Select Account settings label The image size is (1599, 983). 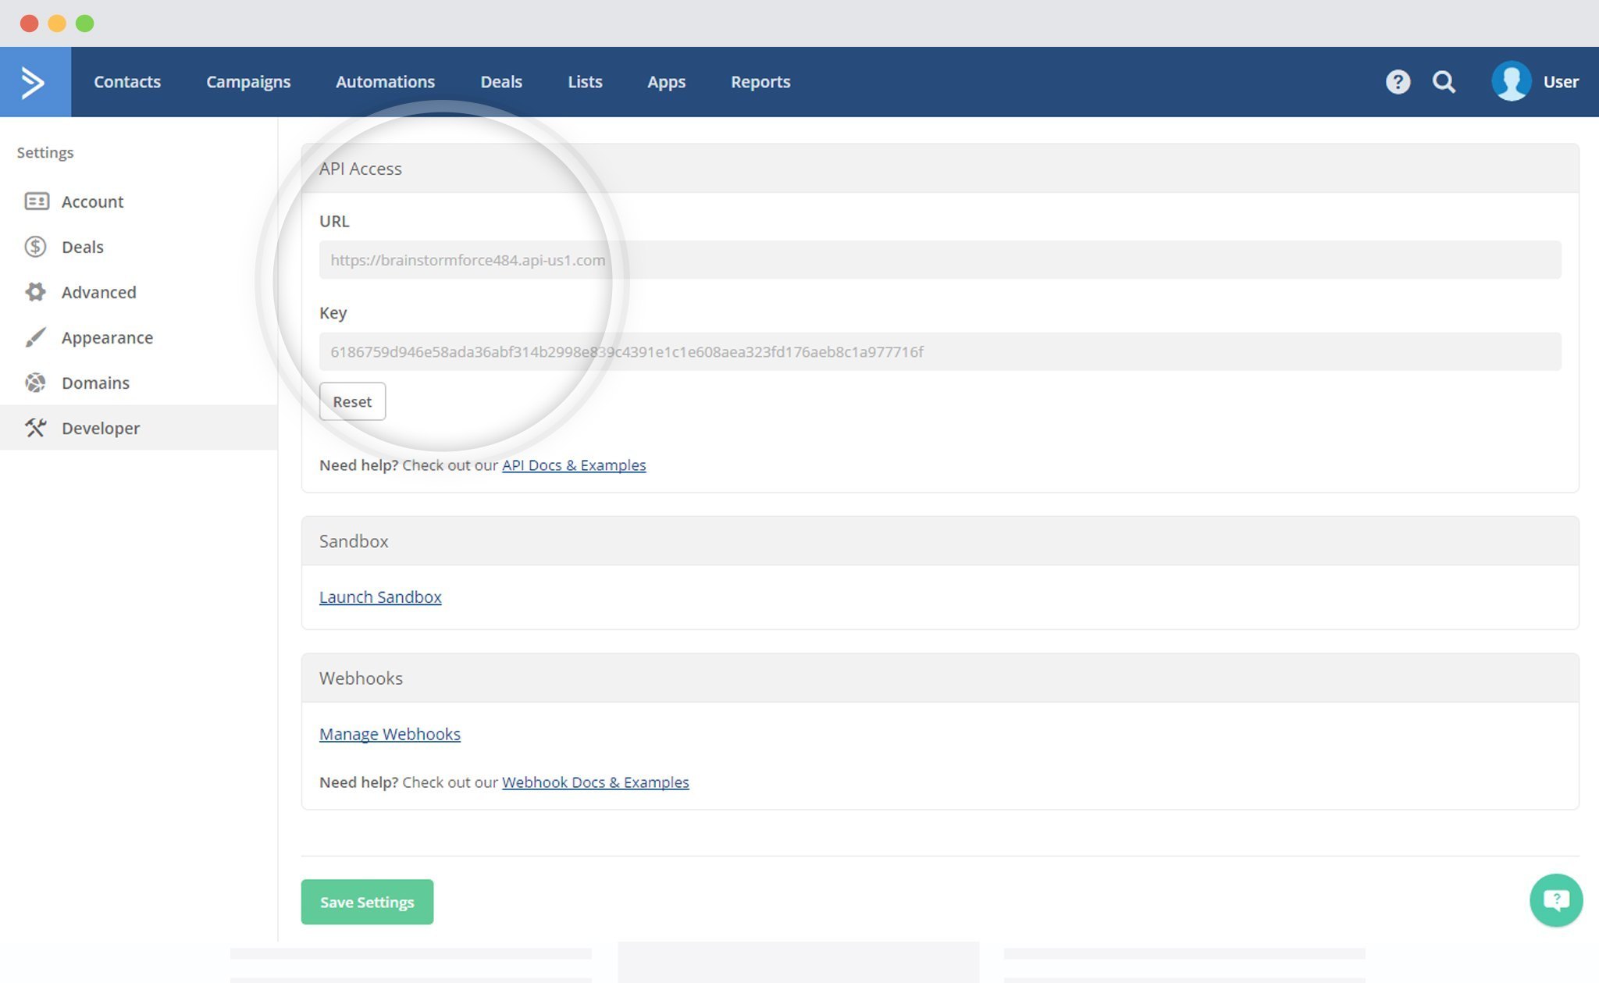coord(92,201)
